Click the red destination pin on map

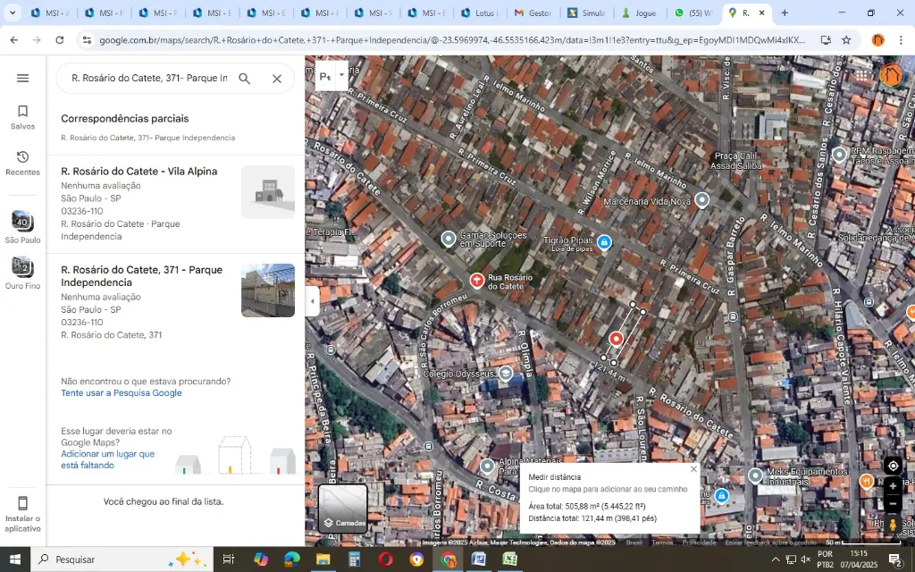(616, 339)
